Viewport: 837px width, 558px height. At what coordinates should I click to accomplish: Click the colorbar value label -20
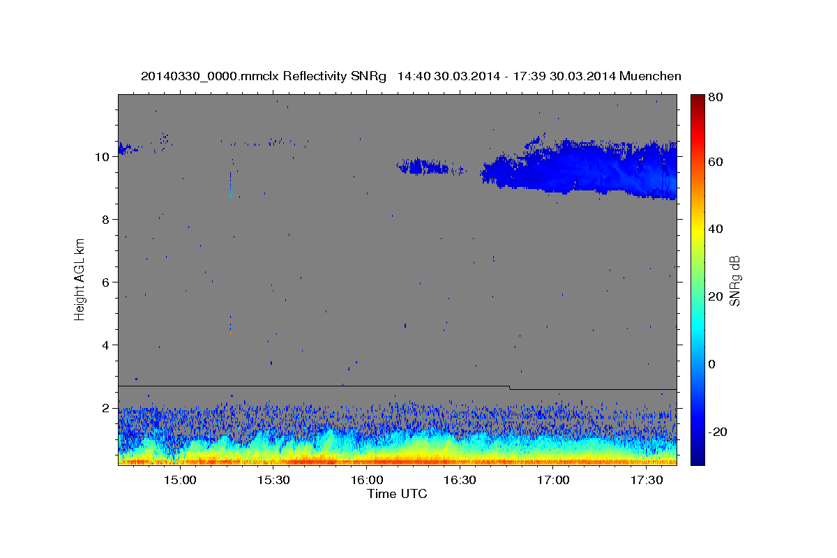717,432
